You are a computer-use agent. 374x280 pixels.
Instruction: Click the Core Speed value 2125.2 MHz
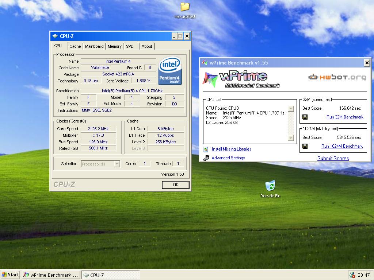(98, 129)
